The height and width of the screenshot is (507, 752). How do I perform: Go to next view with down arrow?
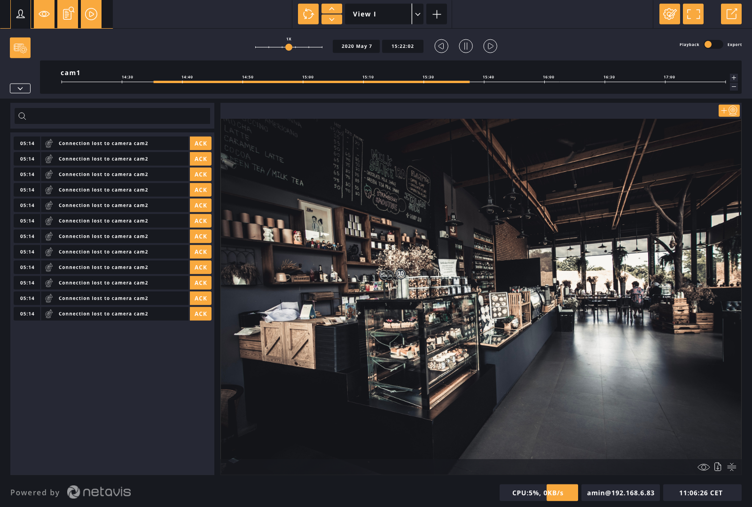tap(332, 19)
